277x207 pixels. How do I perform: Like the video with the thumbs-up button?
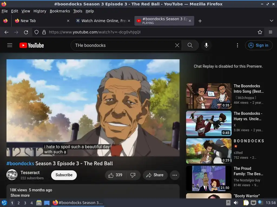point(116,175)
